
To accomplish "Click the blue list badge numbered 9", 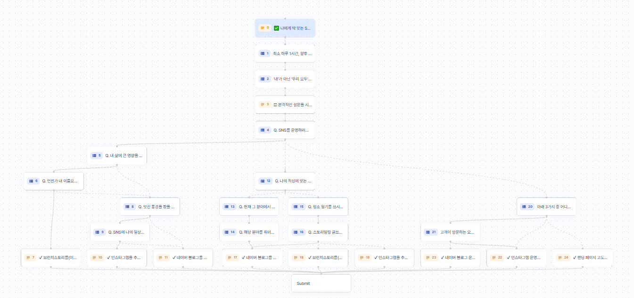I will [99, 232].
